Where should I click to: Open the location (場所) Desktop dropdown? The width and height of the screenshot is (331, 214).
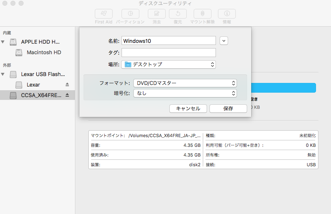(x=169, y=64)
